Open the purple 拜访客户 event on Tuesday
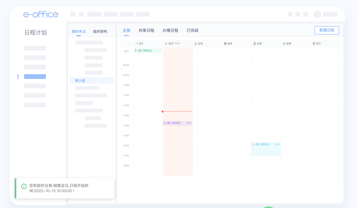The image size is (358, 208). coord(177,123)
